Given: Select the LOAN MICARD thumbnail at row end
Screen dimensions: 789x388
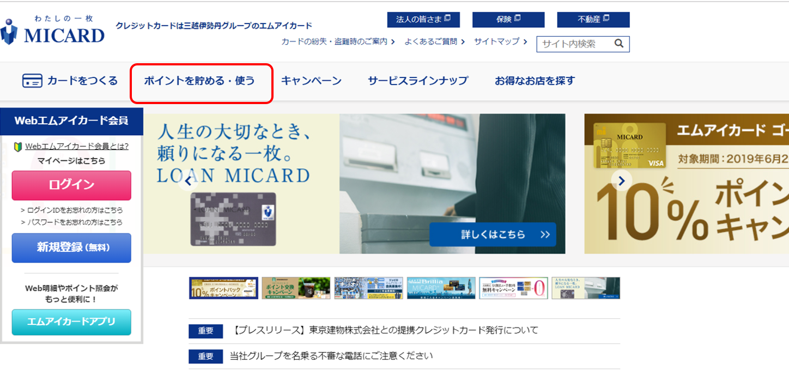Looking at the screenshot, I should tap(586, 288).
